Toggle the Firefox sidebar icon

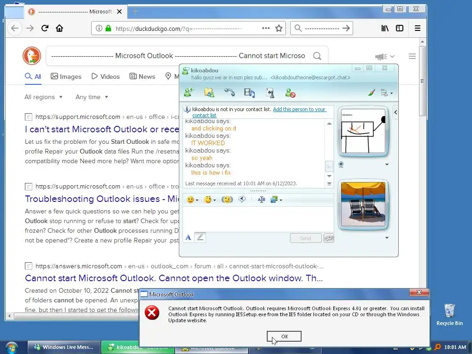click(400, 28)
